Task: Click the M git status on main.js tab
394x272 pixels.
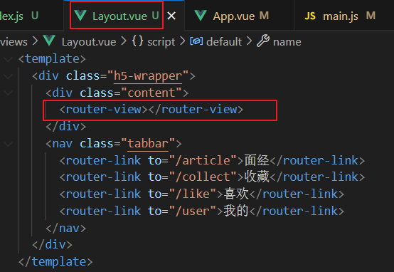Action: click(x=371, y=16)
